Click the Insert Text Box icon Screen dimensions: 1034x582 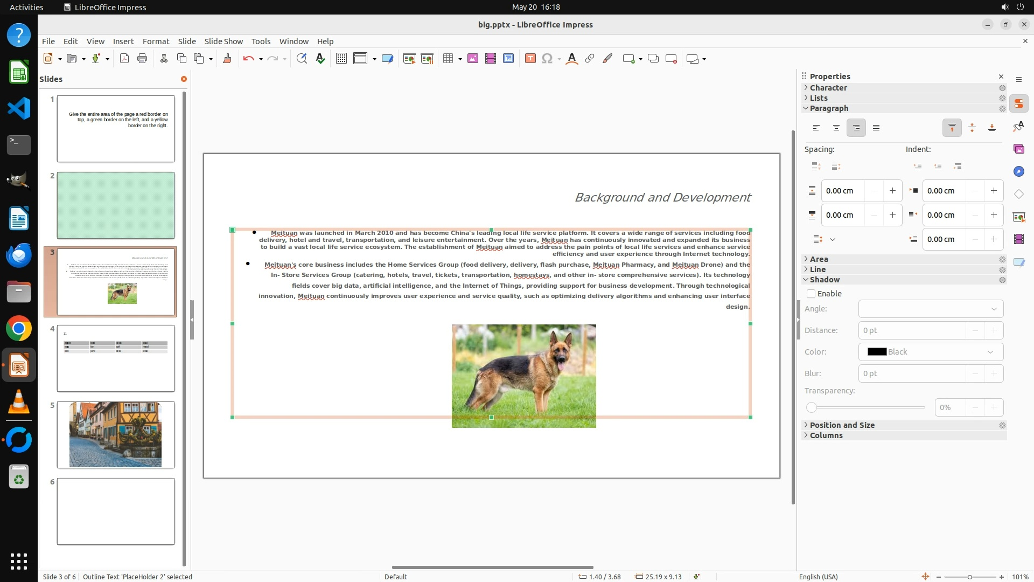coord(530,59)
